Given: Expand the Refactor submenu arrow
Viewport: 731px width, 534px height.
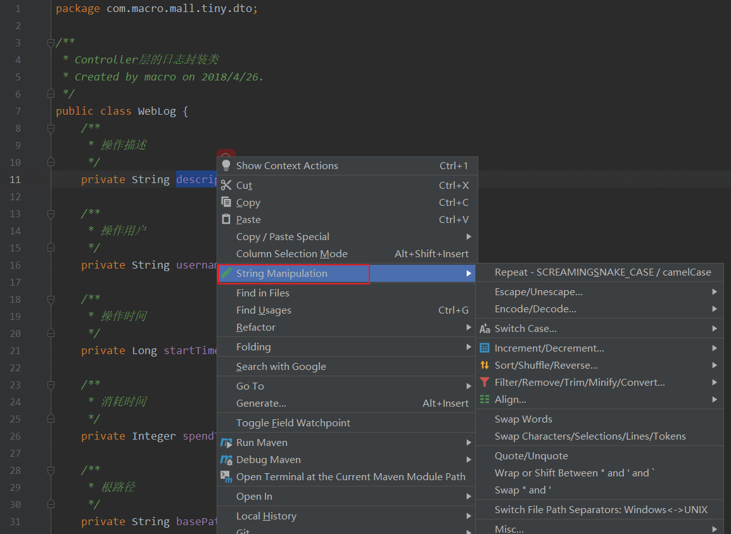Looking at the screenshot, I should (x=469, y=327).
